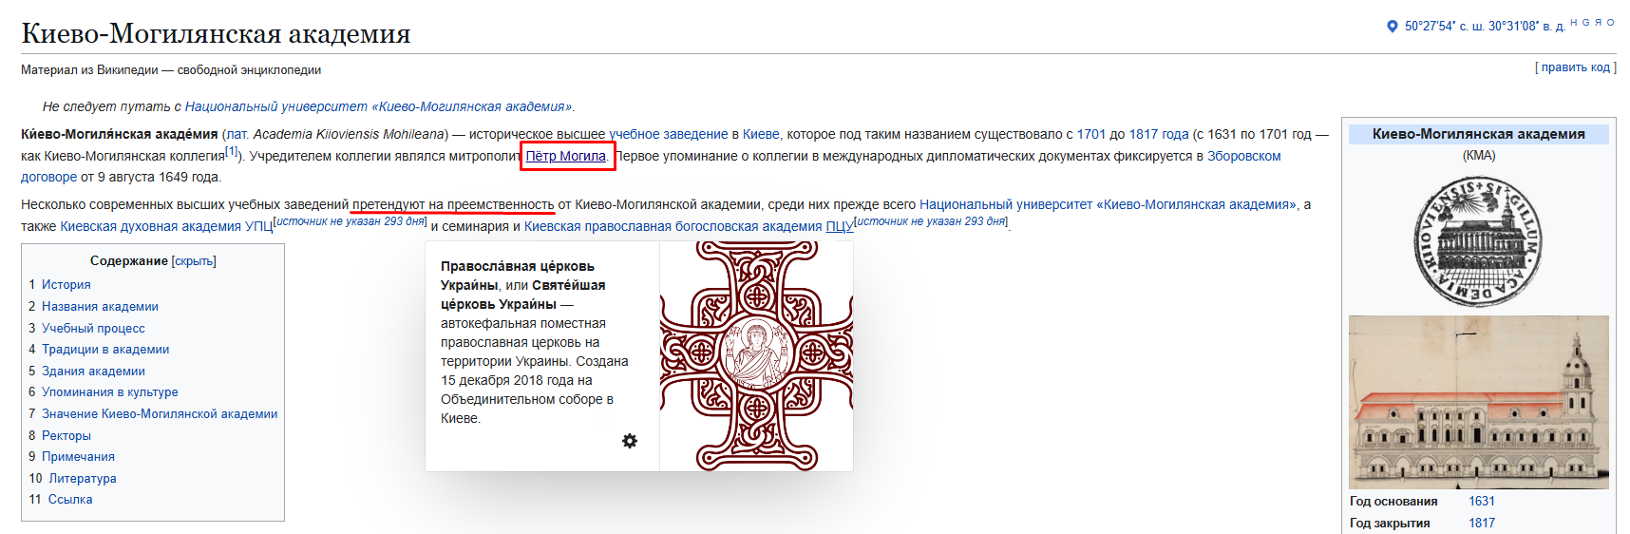Click the coordinates map pin icon
This screenshot has height=534, width=1630.
[x=1393, y=27]
